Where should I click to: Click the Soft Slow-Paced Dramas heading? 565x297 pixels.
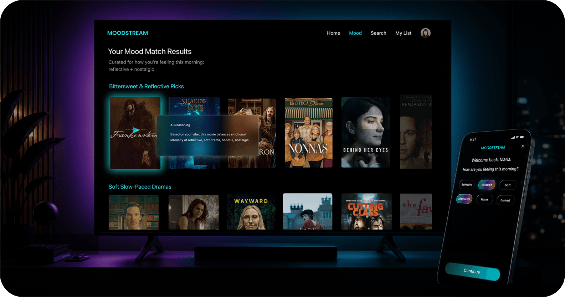click(140, 187)
